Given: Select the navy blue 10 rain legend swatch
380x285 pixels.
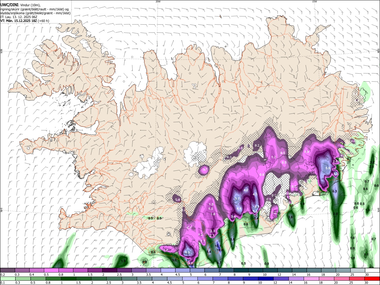Looking at the screenshot, I should pos(266,279).
